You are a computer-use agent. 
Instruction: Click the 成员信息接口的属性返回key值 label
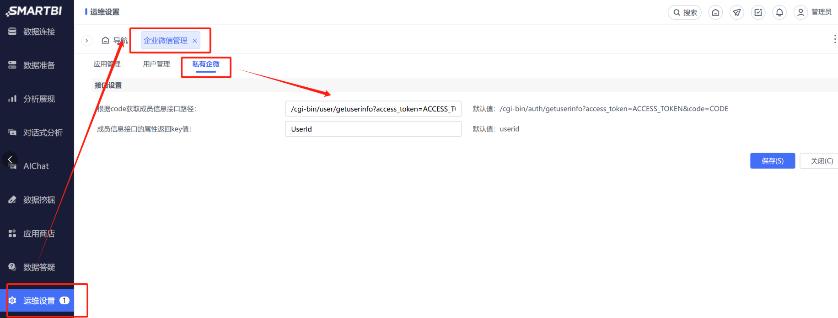click(144, 129)
